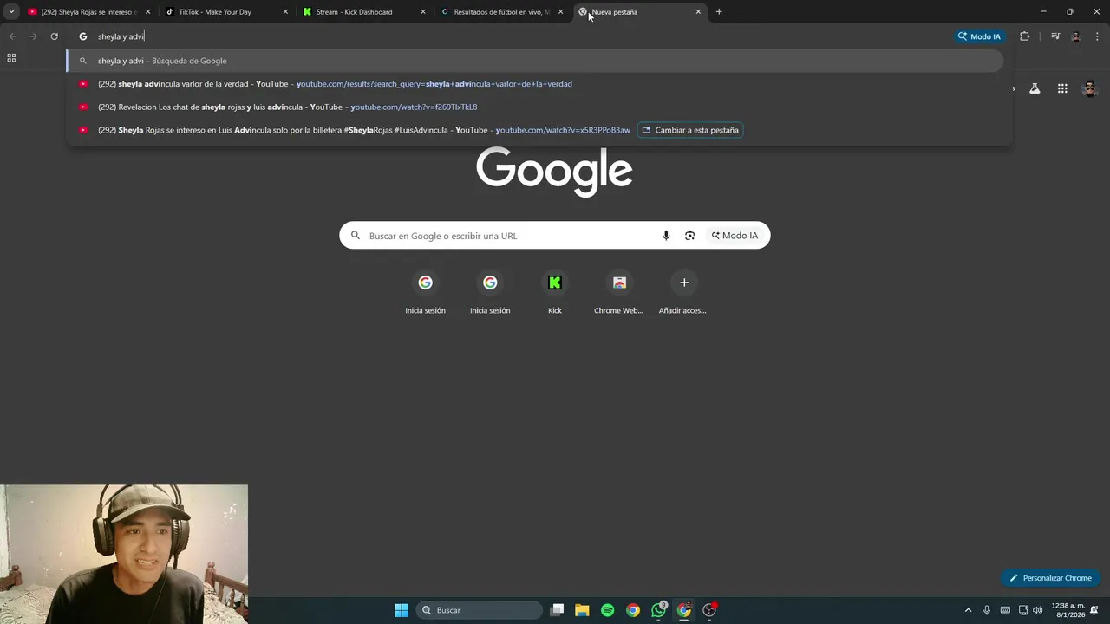Start voice search with microphone icon
Screen dimensions: 1110x624
click(x=666, y=236)
